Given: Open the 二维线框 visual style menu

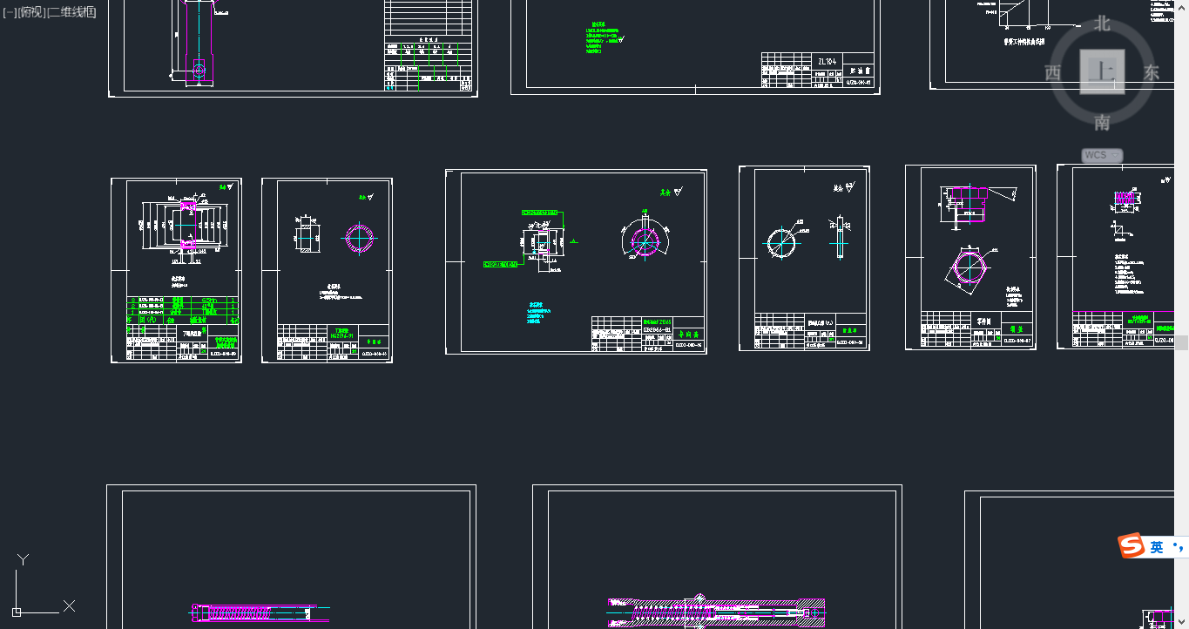Looking at the screenshot, I should (71, 11).
